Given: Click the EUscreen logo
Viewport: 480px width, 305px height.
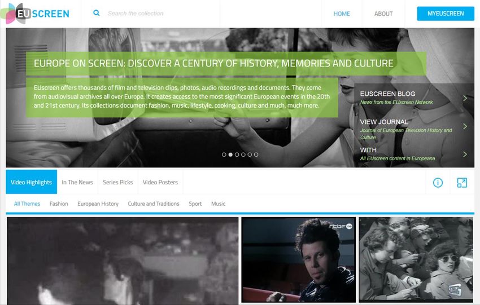Looking at the screenshot, I should (35, 14).
